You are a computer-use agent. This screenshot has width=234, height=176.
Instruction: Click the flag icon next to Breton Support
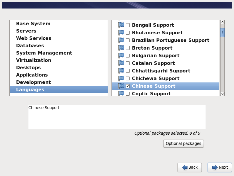tap(121, 48)
